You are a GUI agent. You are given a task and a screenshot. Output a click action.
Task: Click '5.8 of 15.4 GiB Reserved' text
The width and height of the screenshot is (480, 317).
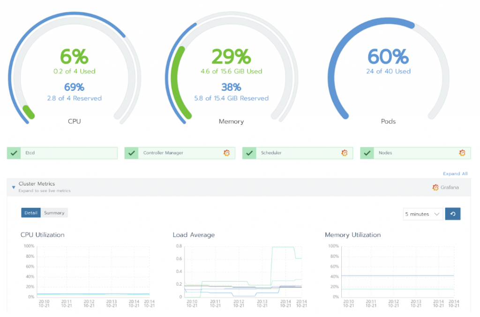[x=232, y=98]
